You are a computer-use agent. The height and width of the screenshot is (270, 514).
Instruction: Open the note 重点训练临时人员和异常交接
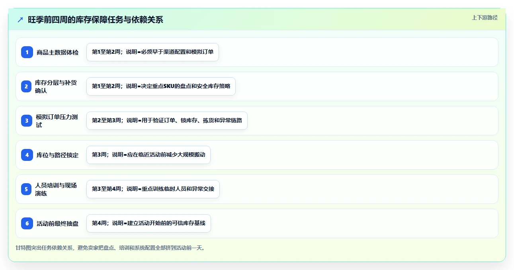153,189
